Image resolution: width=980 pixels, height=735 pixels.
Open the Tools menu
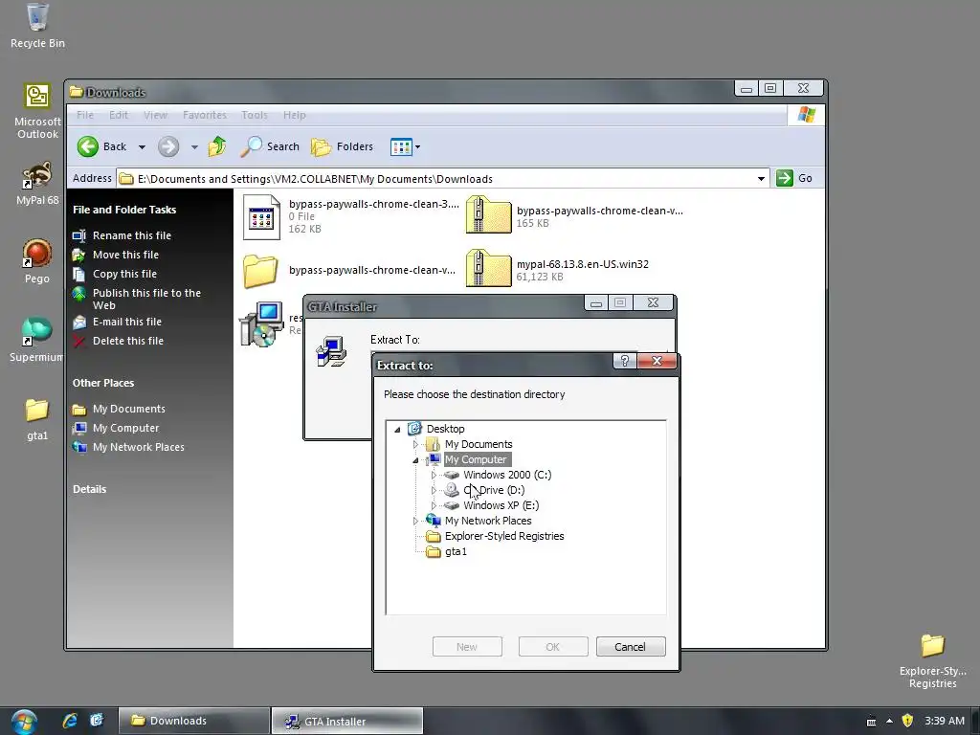point(255,115)
